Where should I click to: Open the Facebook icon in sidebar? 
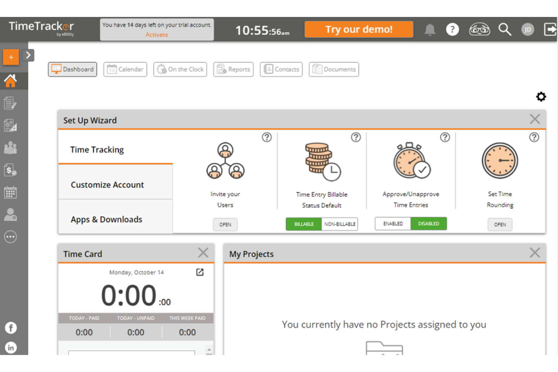[x=11, y=328]
